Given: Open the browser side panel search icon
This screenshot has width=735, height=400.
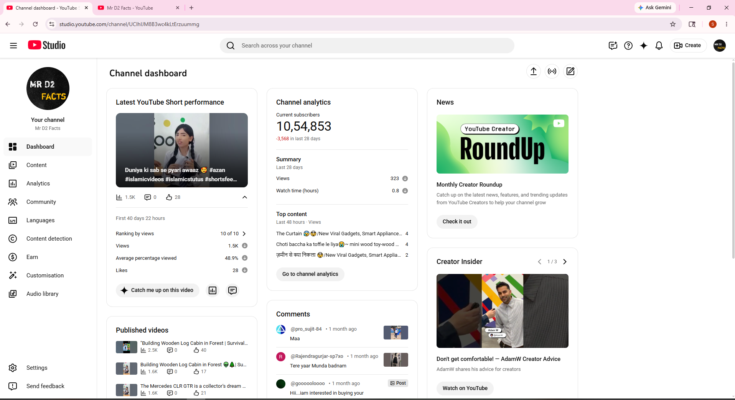Looking at the screenshot, I should pos(692,24).
